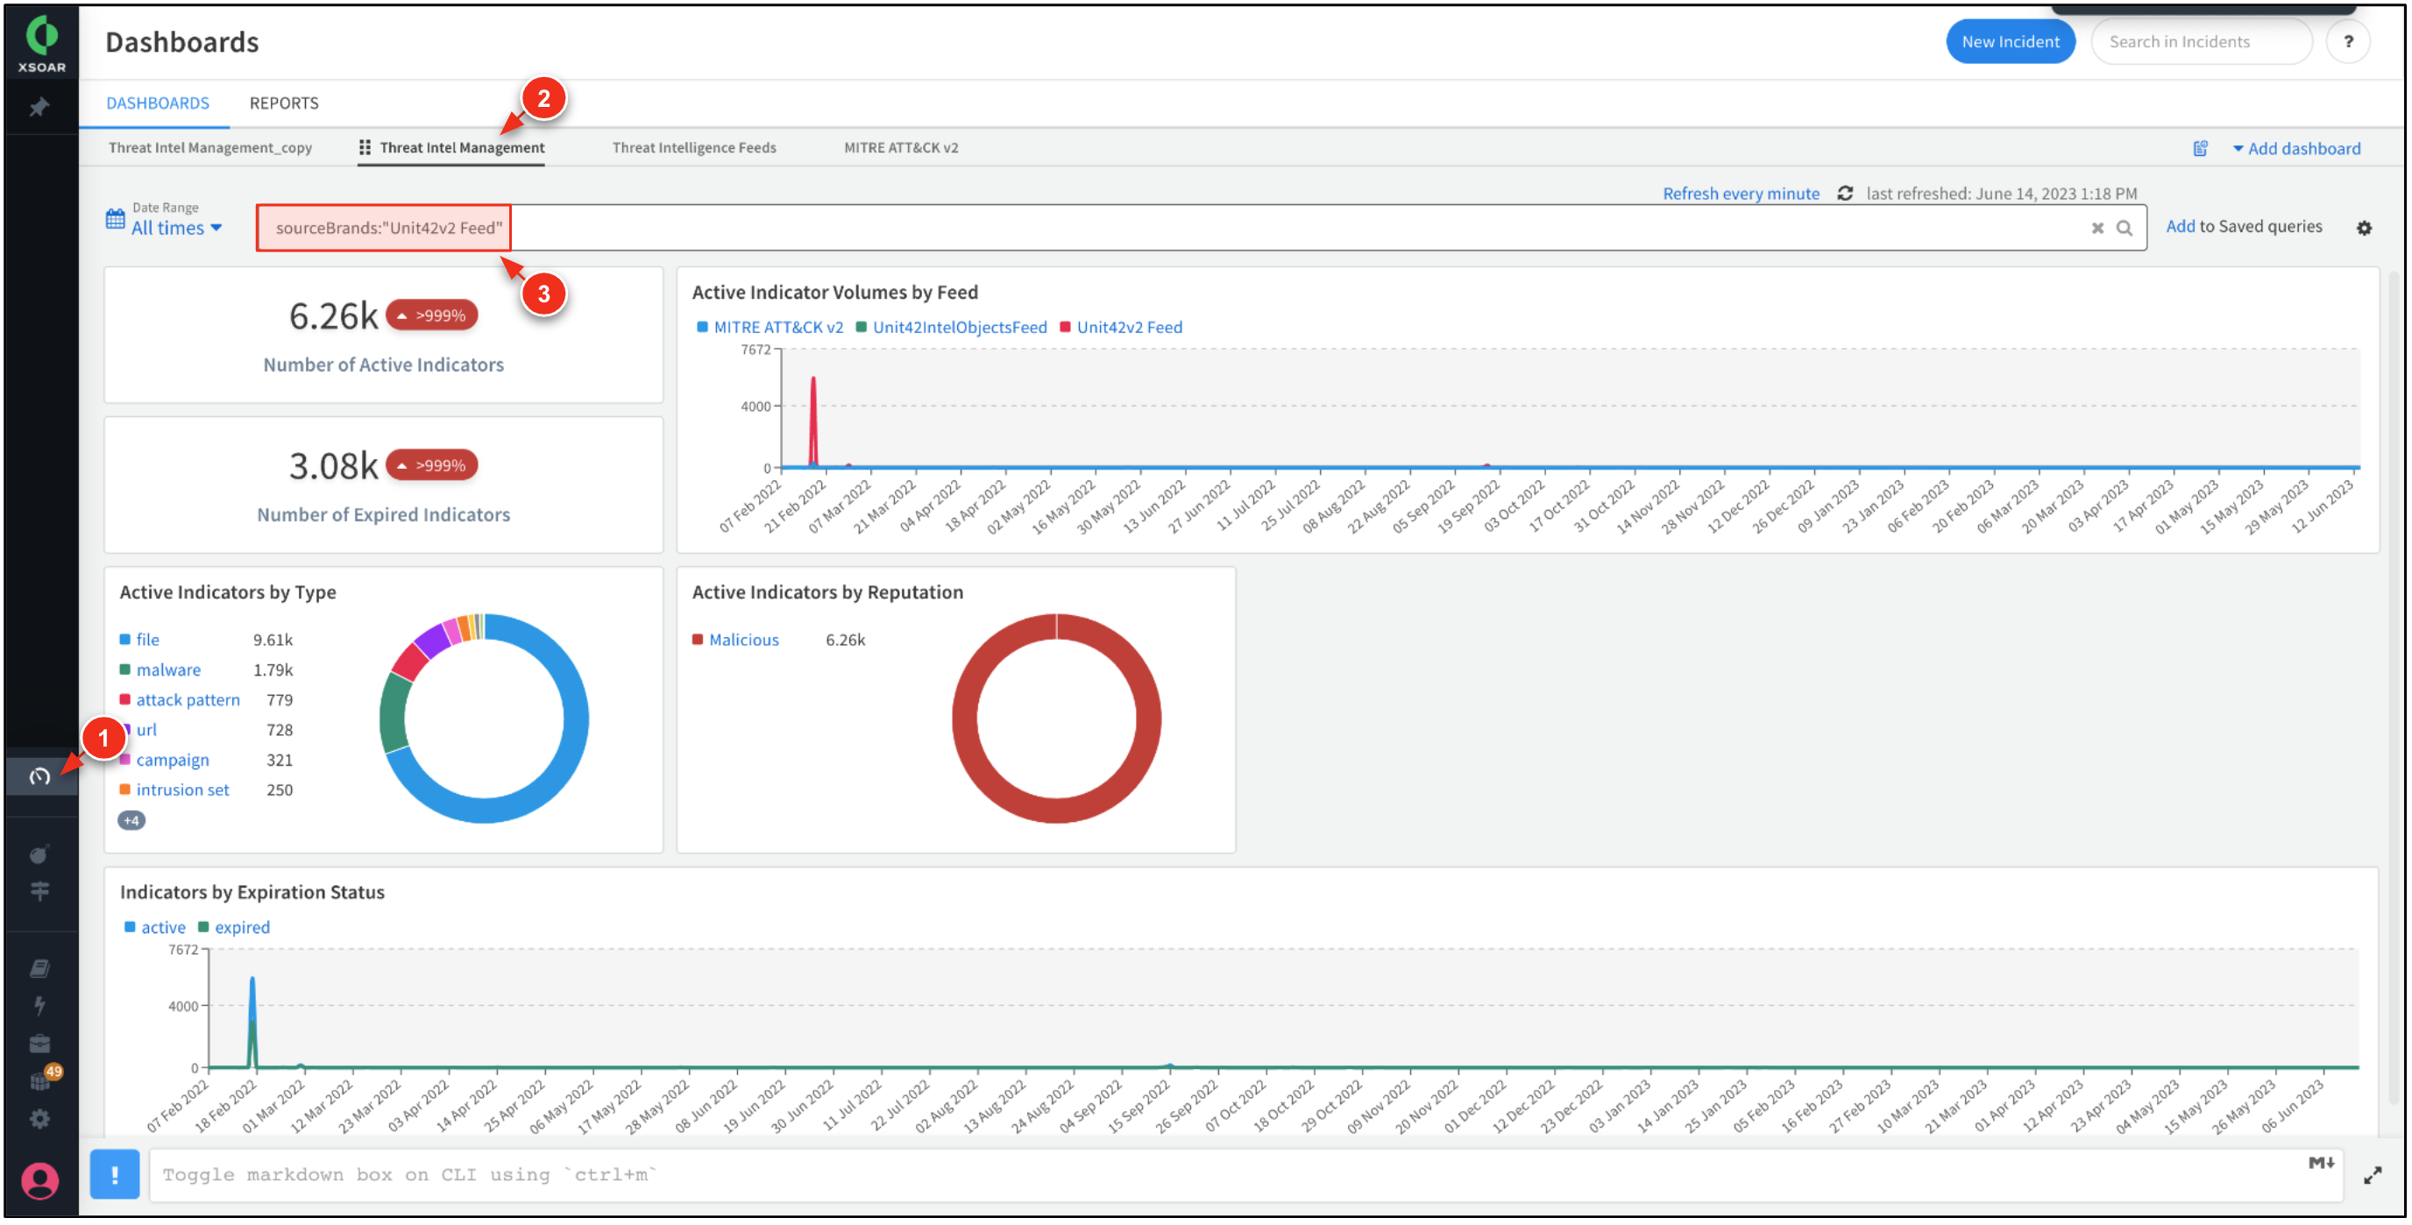
Task: Click the campaign indicator type link
Action: [174, 760]
